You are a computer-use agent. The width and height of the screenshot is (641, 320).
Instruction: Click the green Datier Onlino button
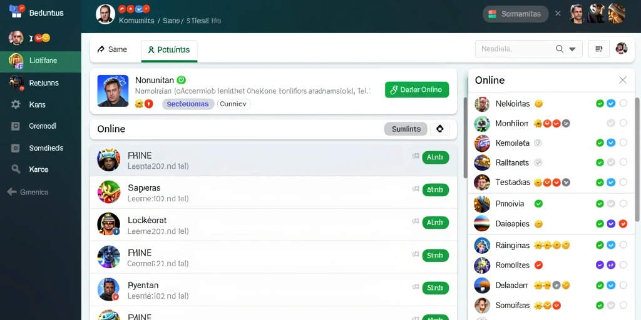coord(416,90)
